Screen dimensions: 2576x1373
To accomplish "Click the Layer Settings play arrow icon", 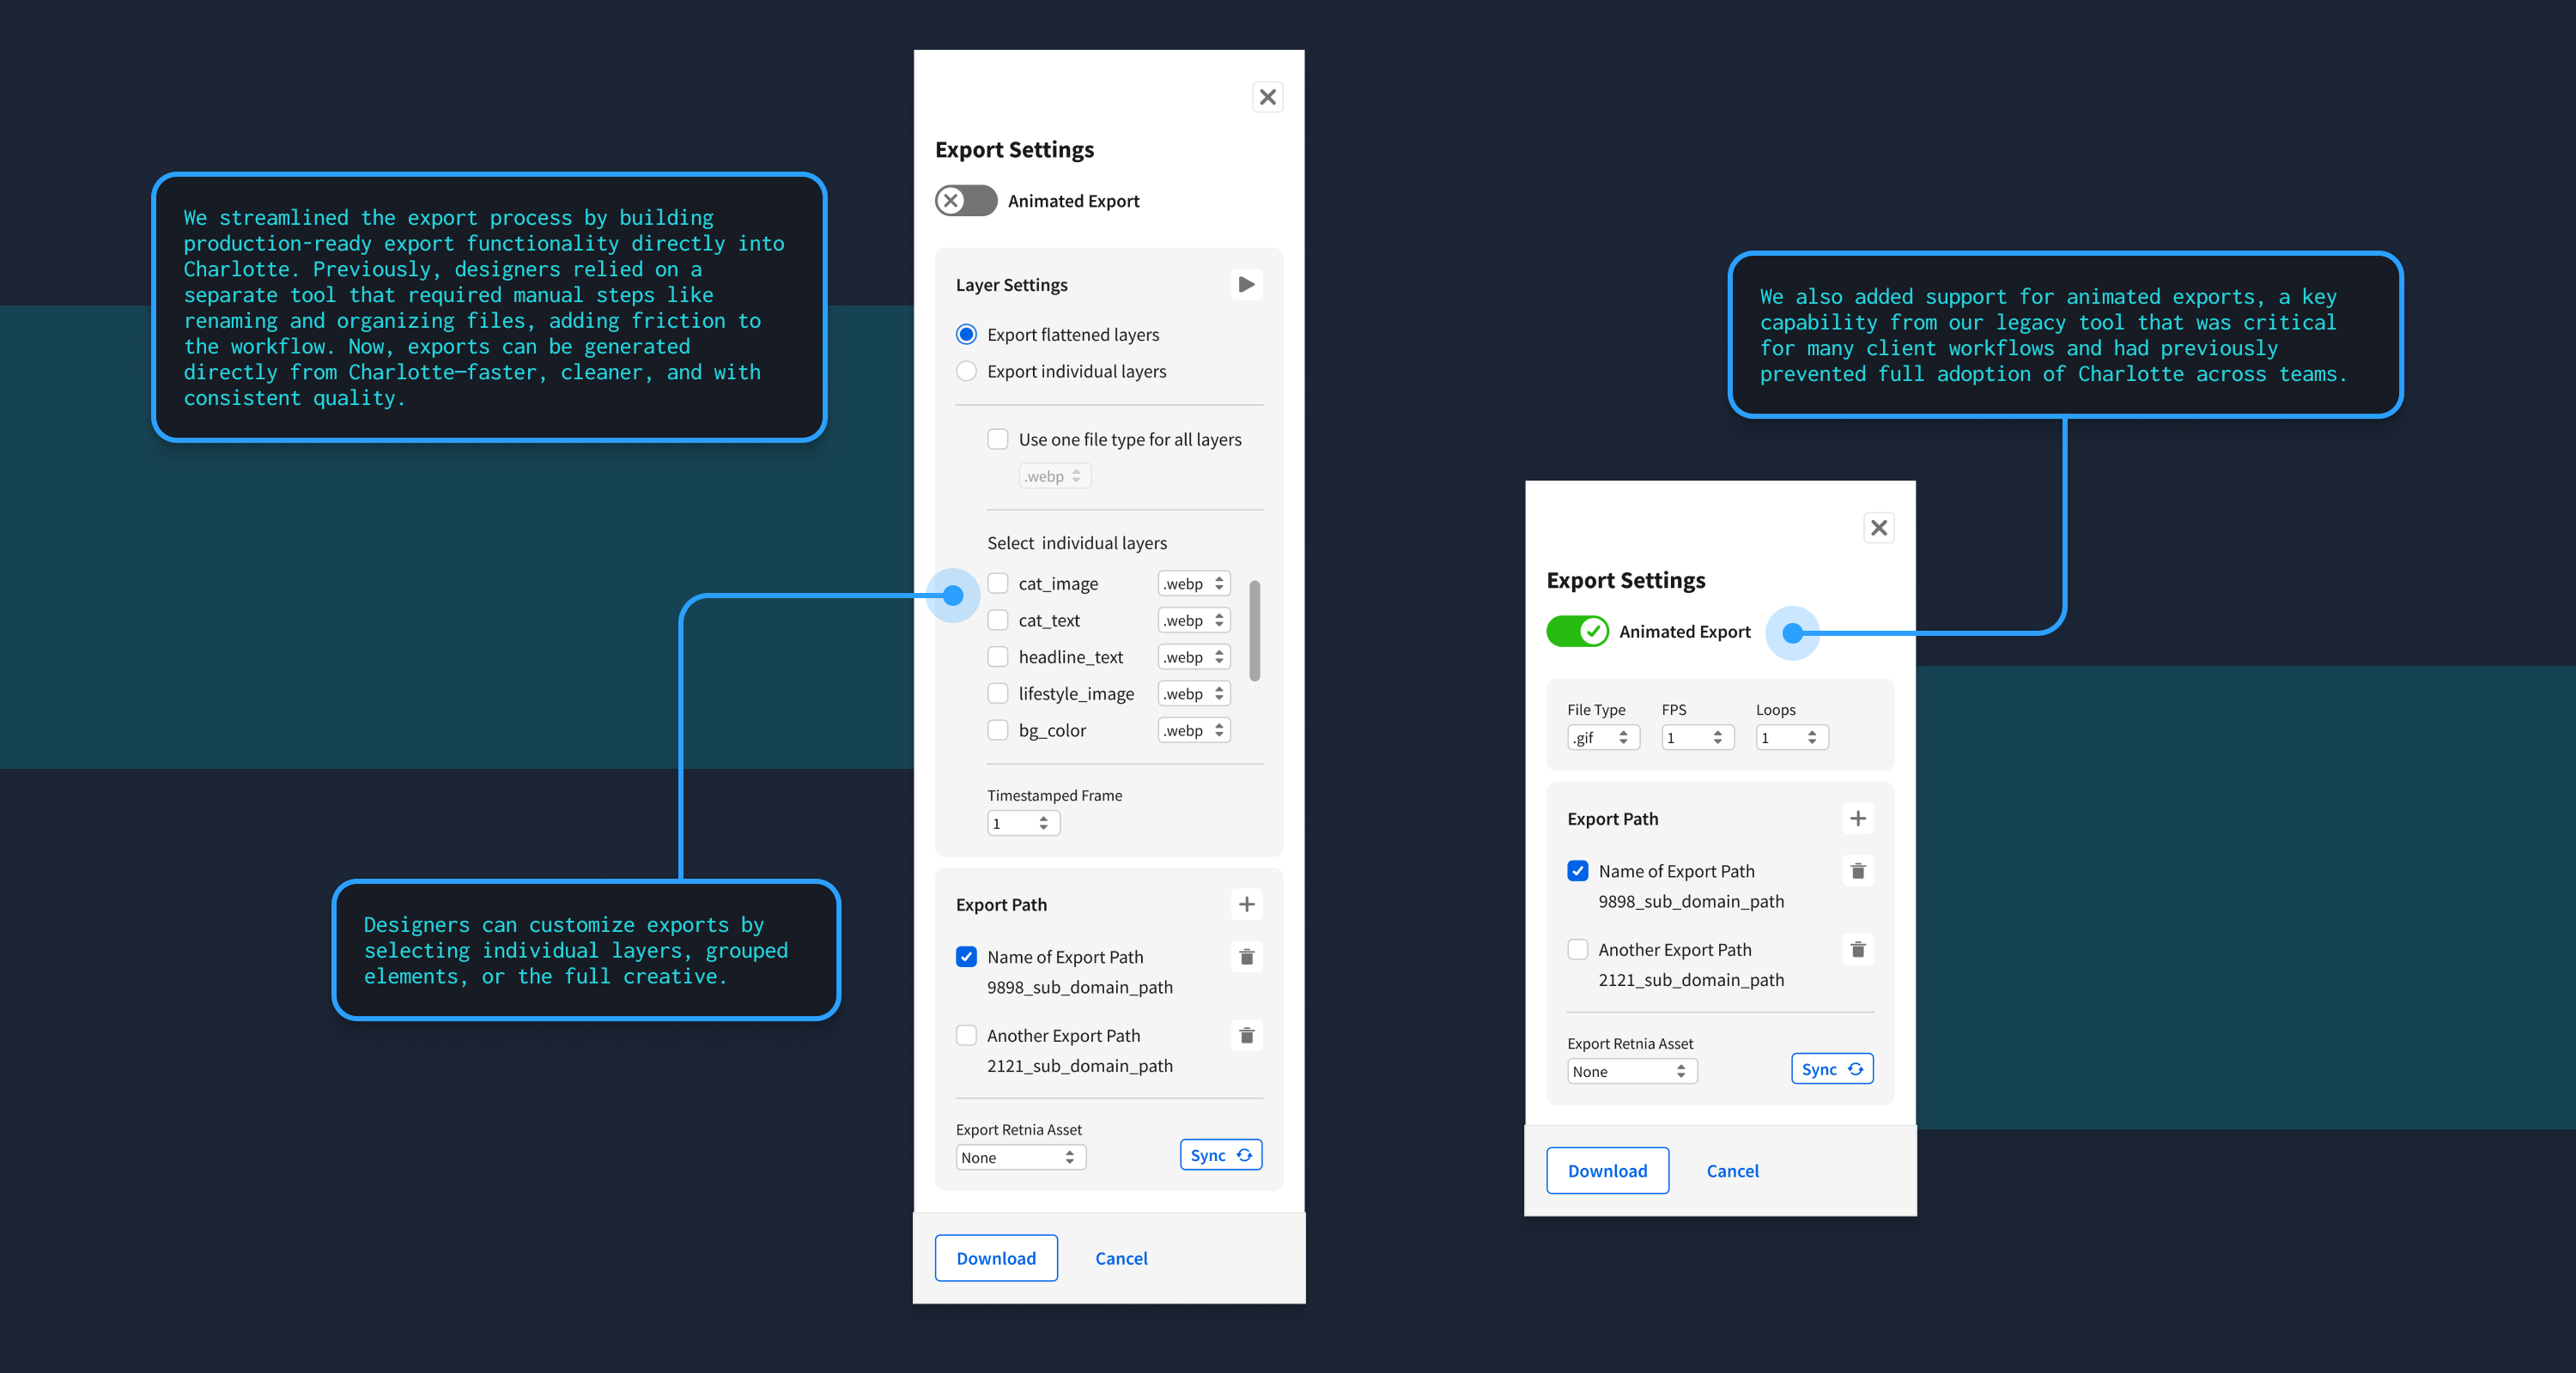I will tap(1246, 285).
